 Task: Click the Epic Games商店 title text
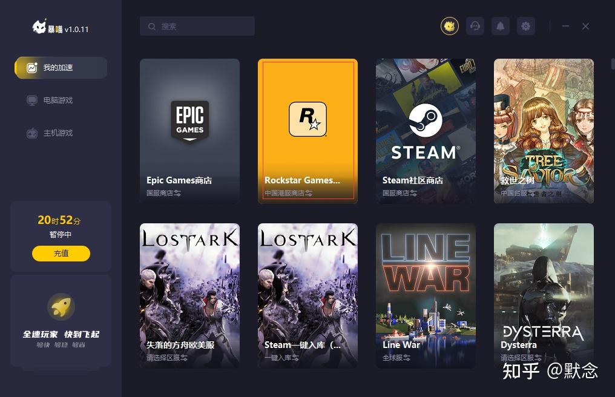point(179,180)
